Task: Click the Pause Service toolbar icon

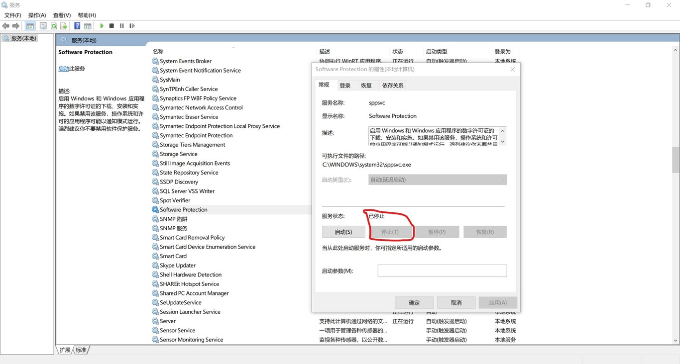Action: pos(121,26)
